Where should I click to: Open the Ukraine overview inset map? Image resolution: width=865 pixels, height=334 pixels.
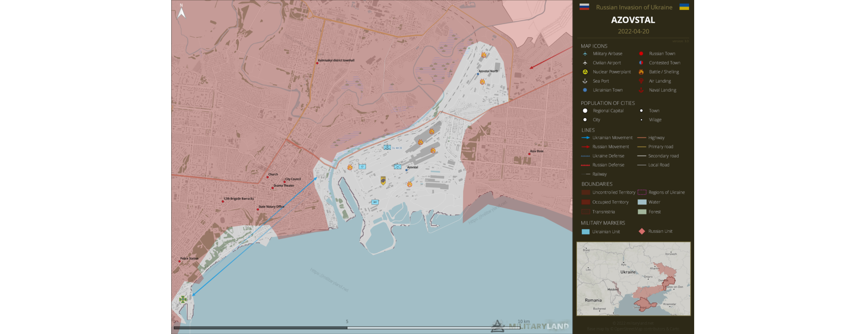click(634, 279)
